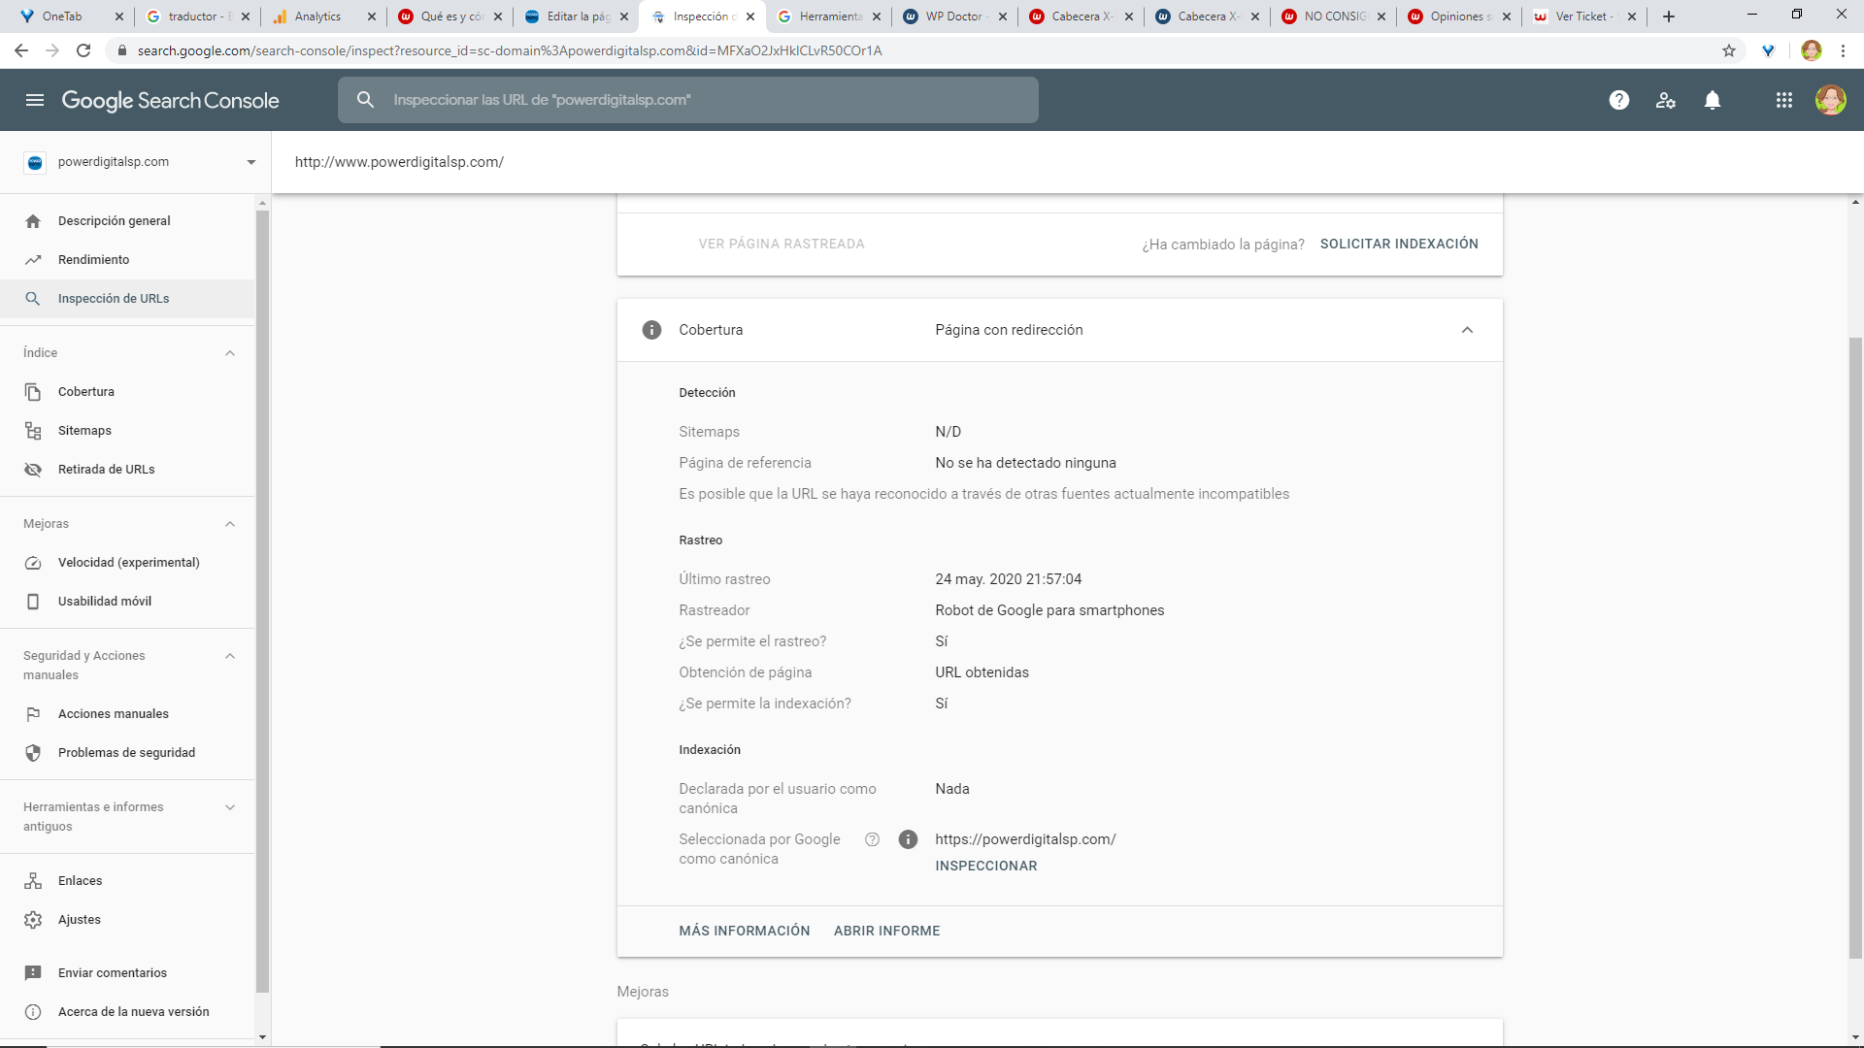Click the Acerca de la nueva versión info icon
Image resolution: width=1864 pixels, height=1048 pixels.
tap(33, 1012)
